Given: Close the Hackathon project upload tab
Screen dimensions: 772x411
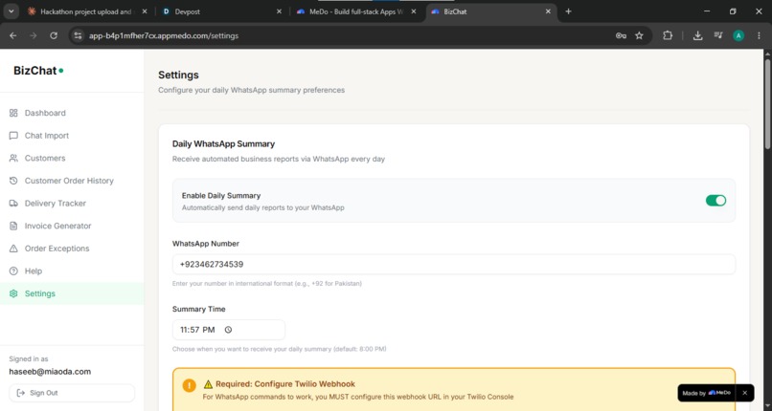Looking at the screenshot, I should coord(145,11).
